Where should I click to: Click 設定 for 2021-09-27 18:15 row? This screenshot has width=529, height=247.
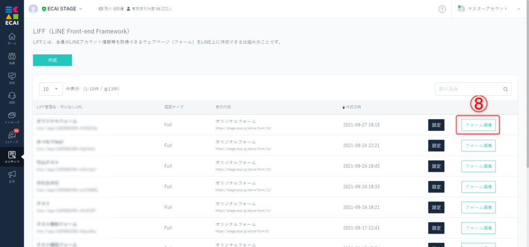point(436,125)
